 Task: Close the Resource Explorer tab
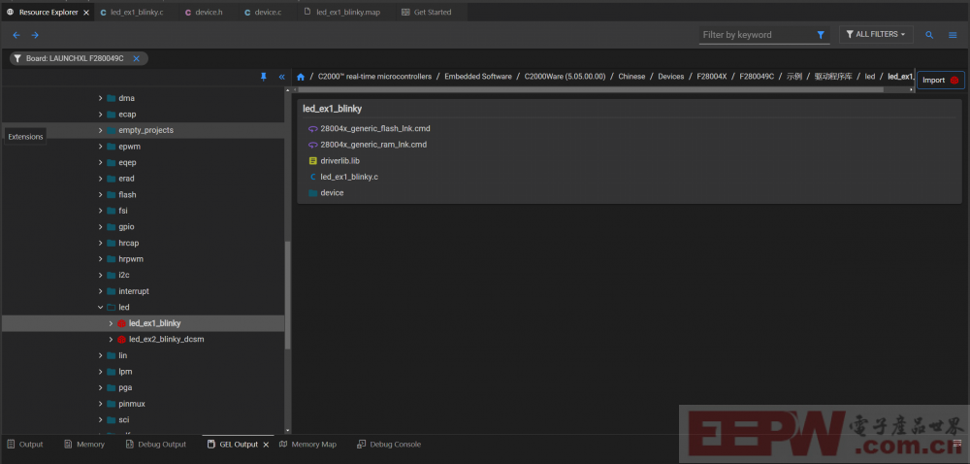(86, 13)
